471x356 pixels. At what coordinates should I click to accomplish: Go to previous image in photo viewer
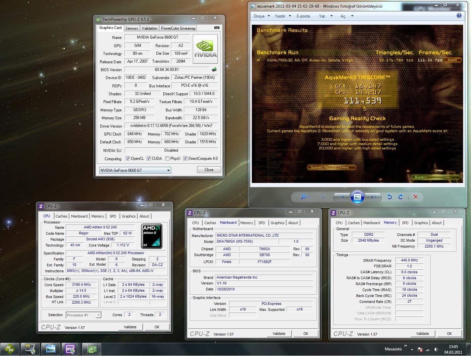tap(342, 197)
